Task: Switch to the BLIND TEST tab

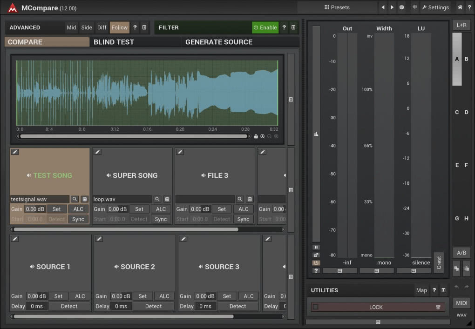Action: click(x=114, y=42)
